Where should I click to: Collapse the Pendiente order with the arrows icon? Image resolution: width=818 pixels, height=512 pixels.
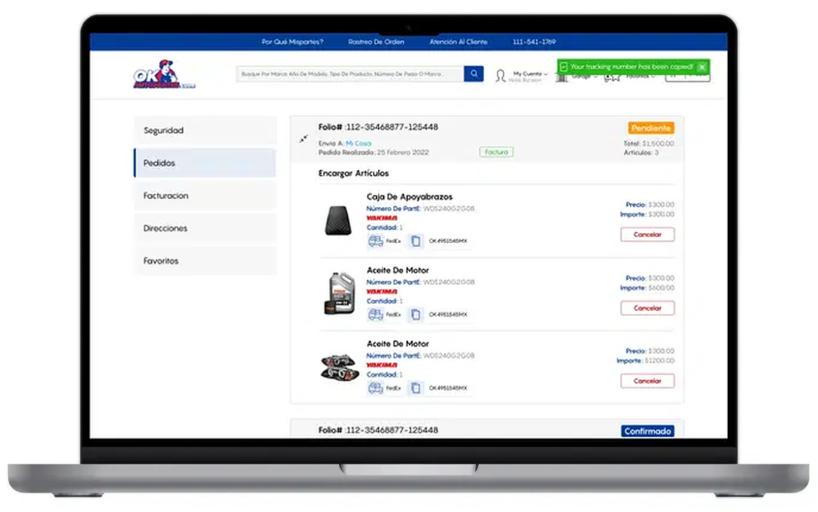pos(304,138)
